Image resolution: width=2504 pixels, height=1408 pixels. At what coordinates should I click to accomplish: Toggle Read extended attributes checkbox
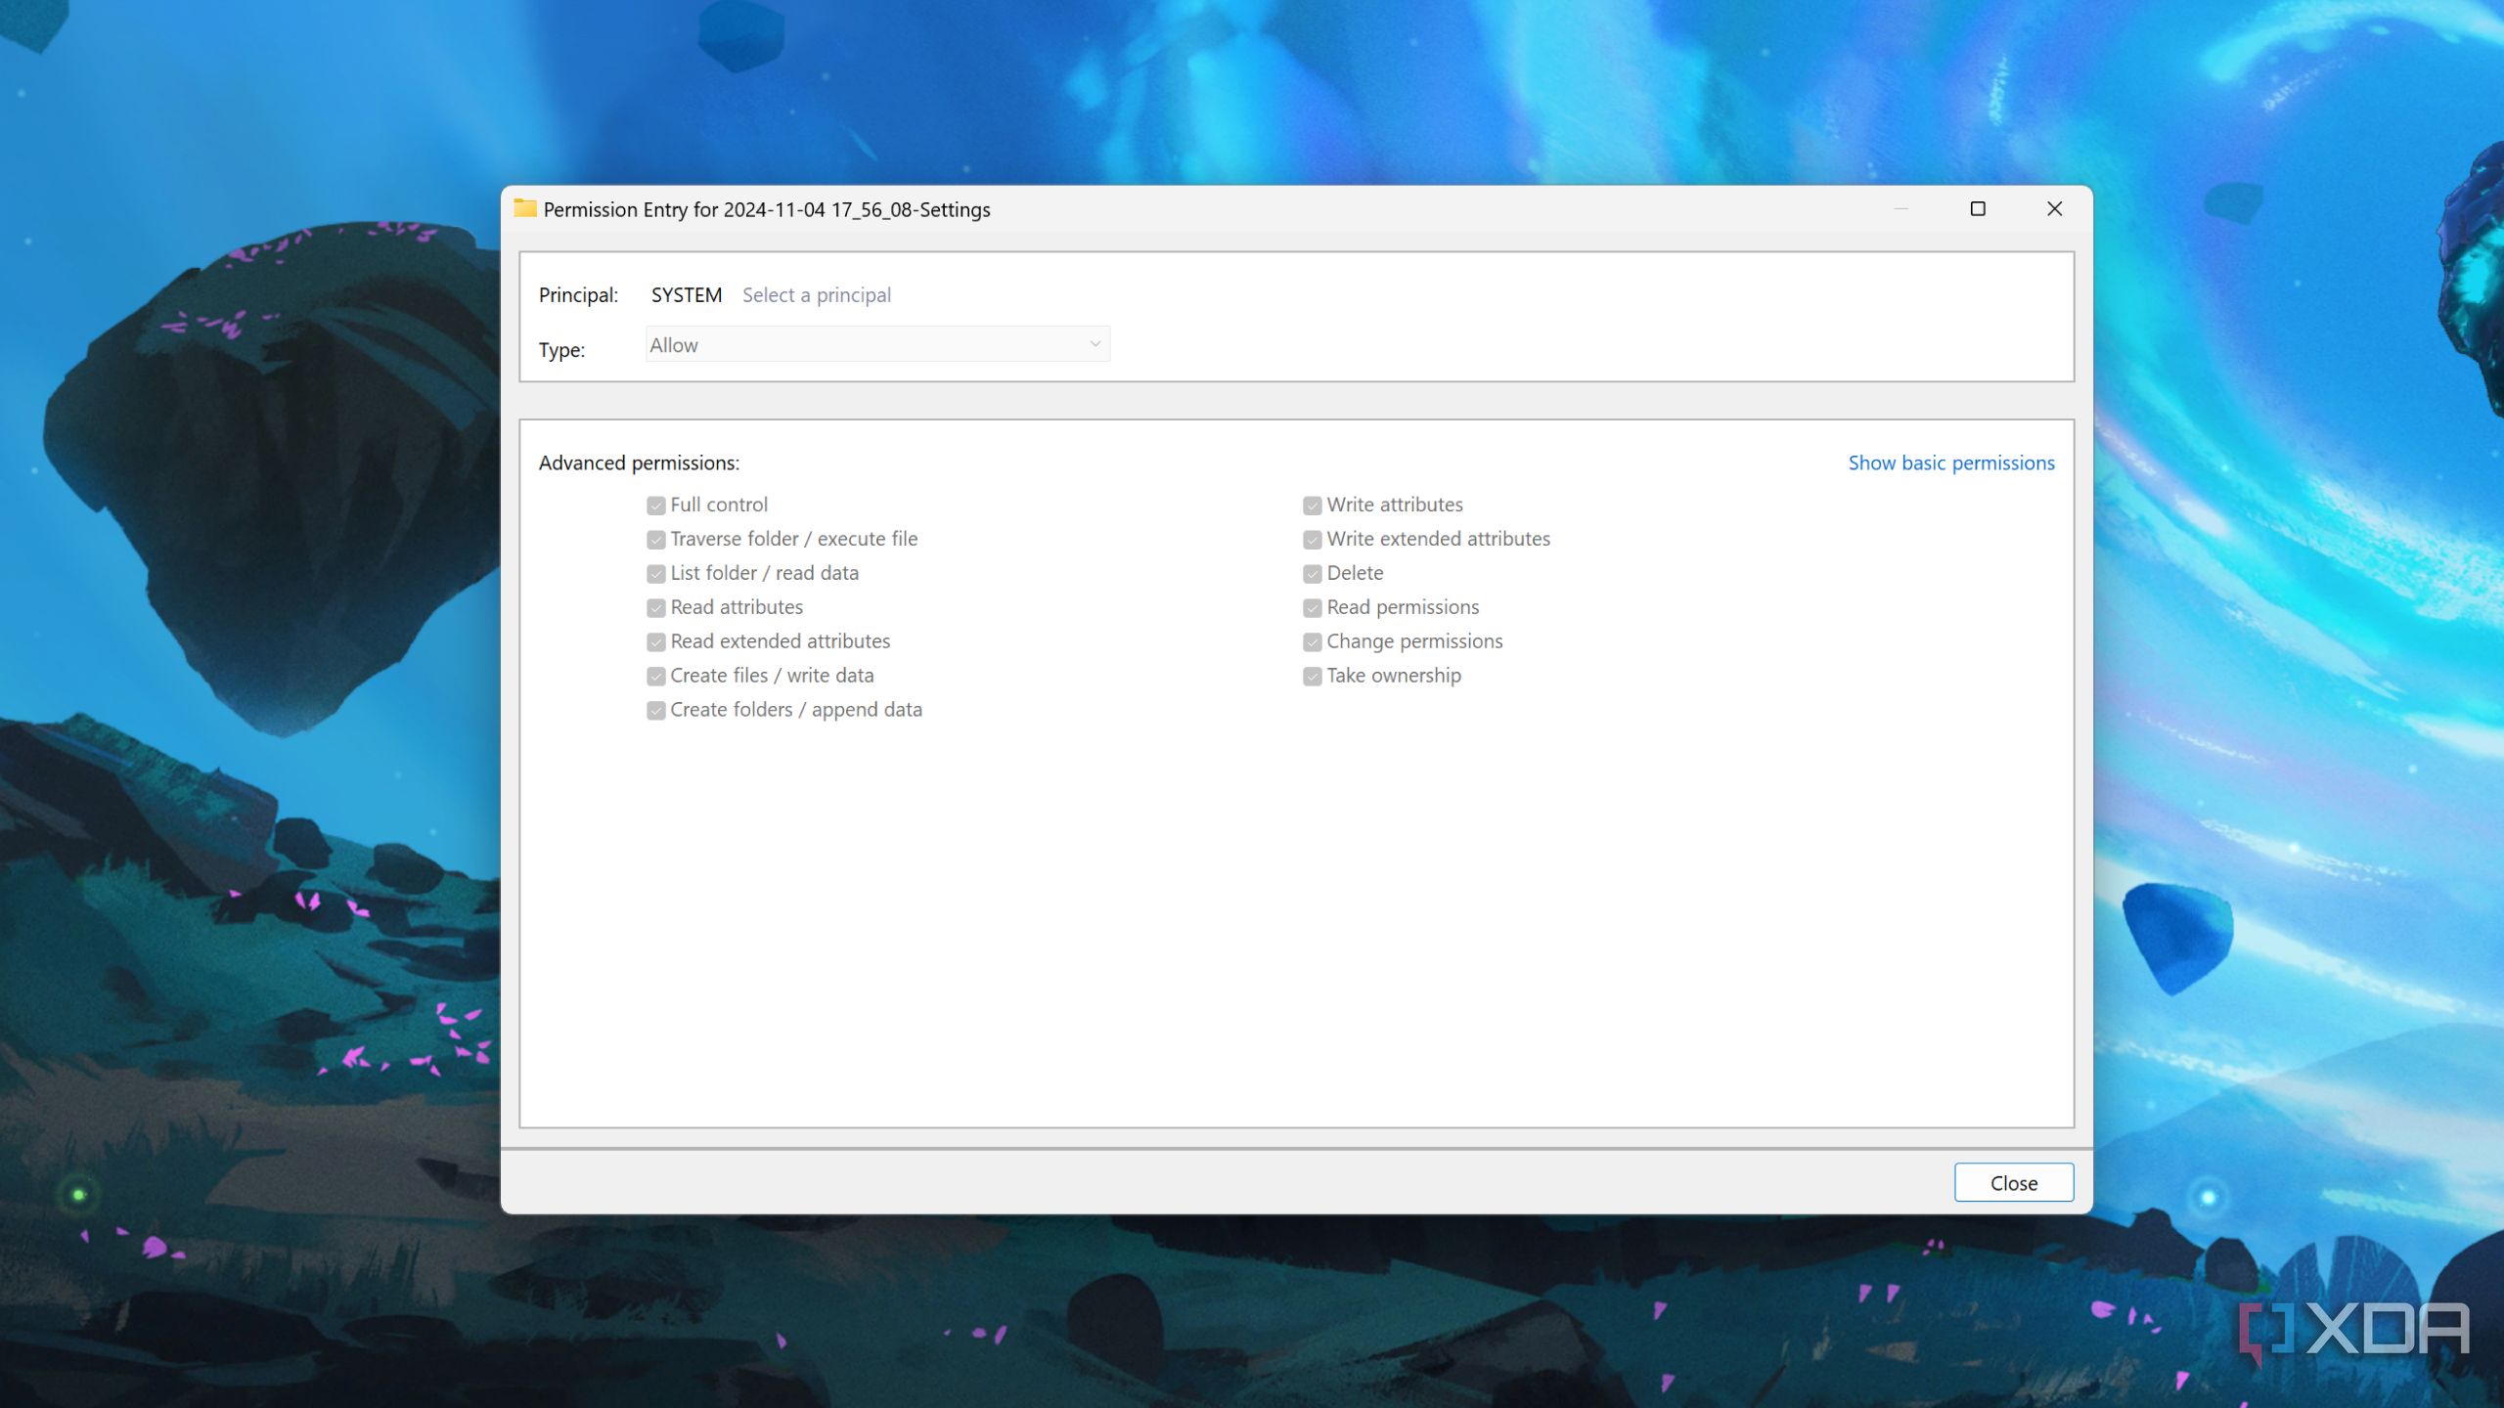(655, 642)
